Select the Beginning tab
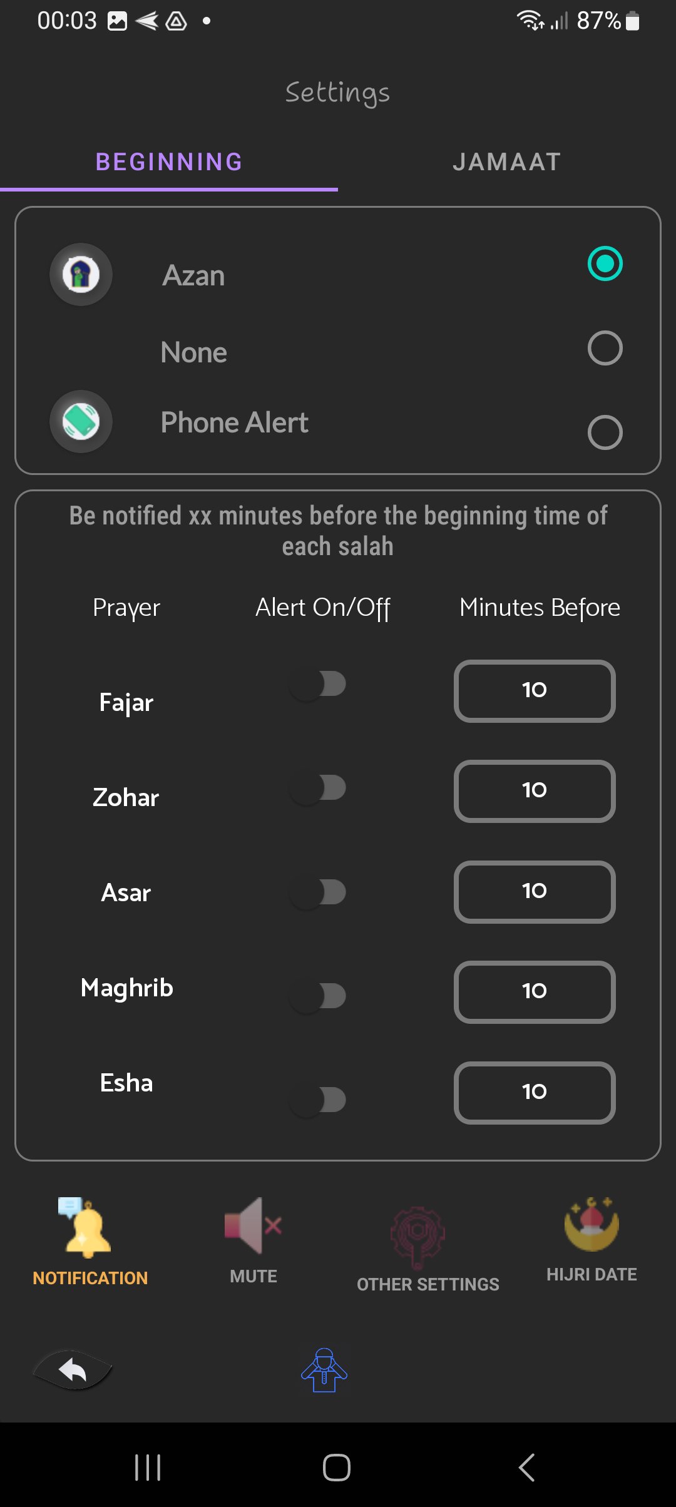 (x=169, y=162)
